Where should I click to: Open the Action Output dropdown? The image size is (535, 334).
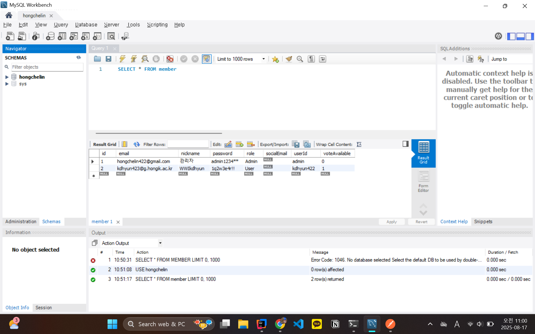coord(160,243)
